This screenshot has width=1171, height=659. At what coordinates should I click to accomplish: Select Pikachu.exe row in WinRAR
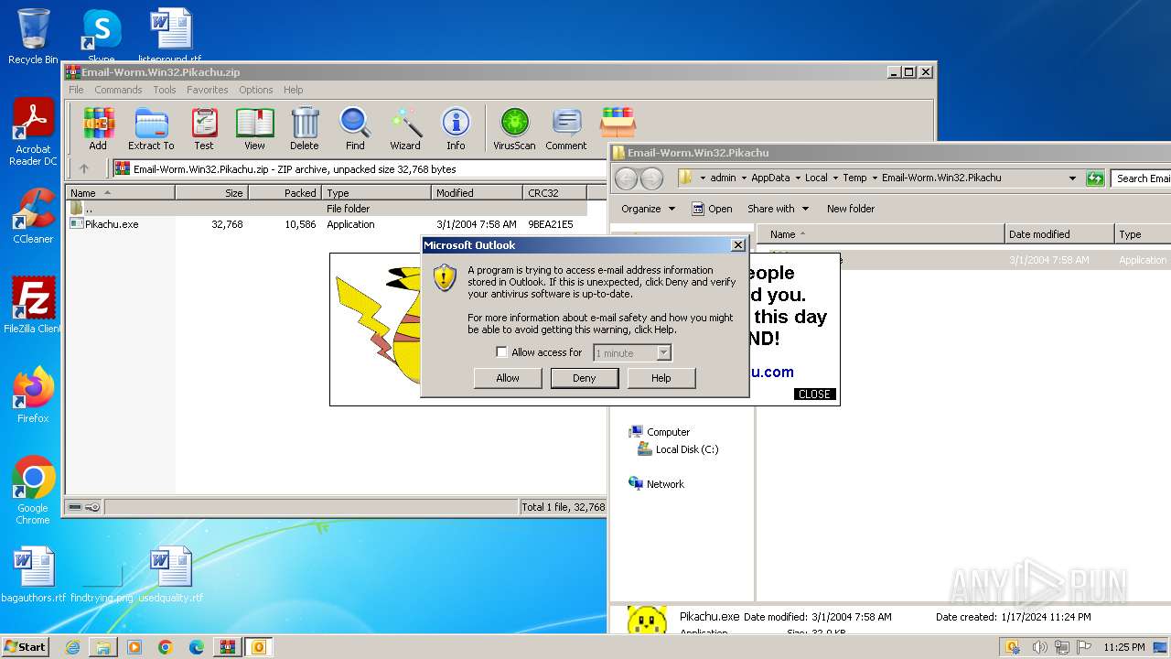click(x=326, y=224)
